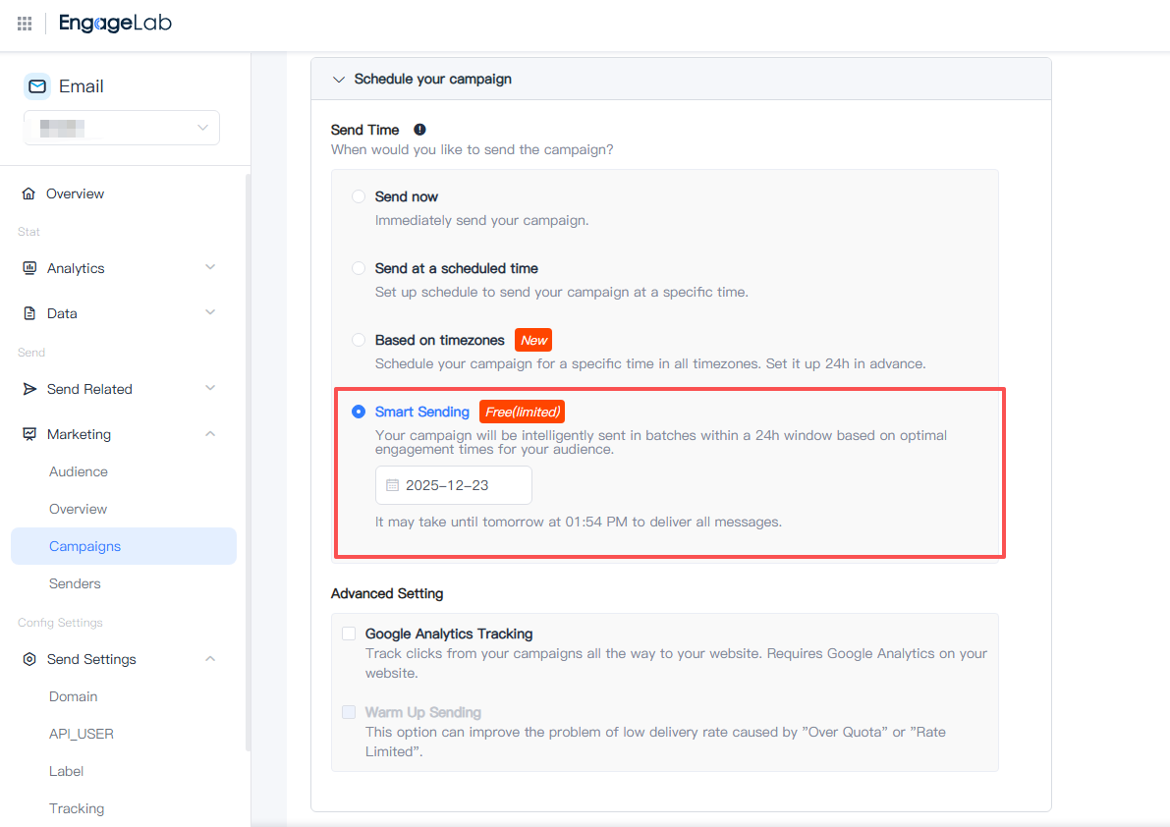
Task: Click the Analytics chart icon
Action: (x=28, y=268)
